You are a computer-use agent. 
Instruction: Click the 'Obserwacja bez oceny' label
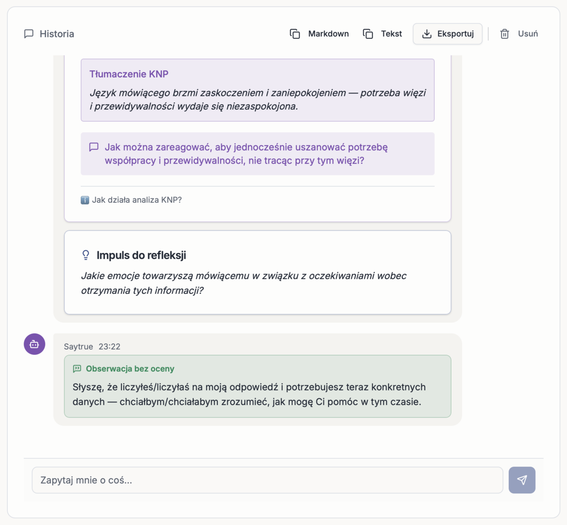click(130, 369)
